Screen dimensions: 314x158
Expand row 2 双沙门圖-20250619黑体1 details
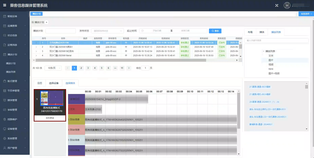(36, 47)
